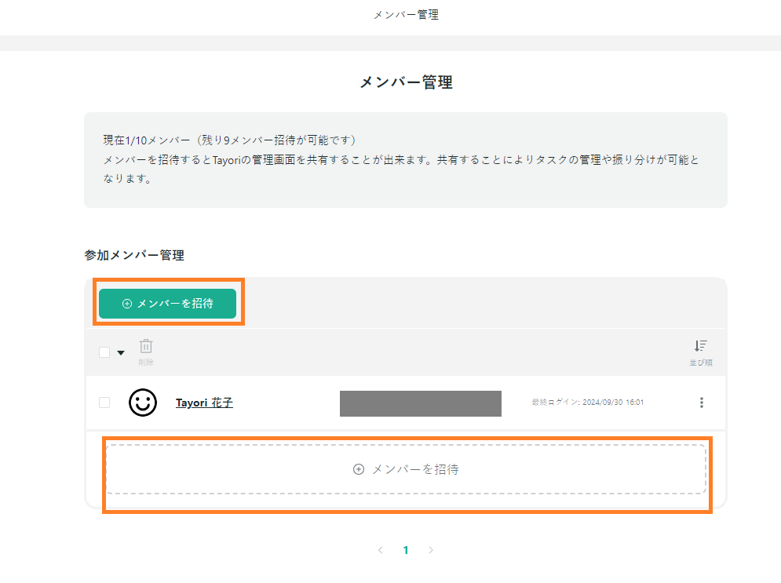Click the green メンバーを招待 button
781x583 pixels.
coord(168,304)
